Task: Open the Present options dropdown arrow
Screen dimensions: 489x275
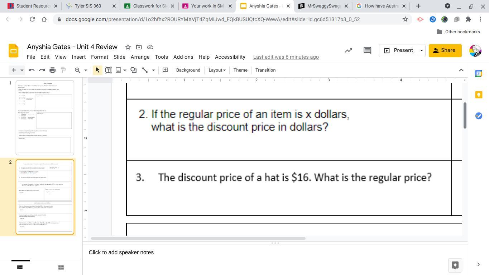Action: 421,50
